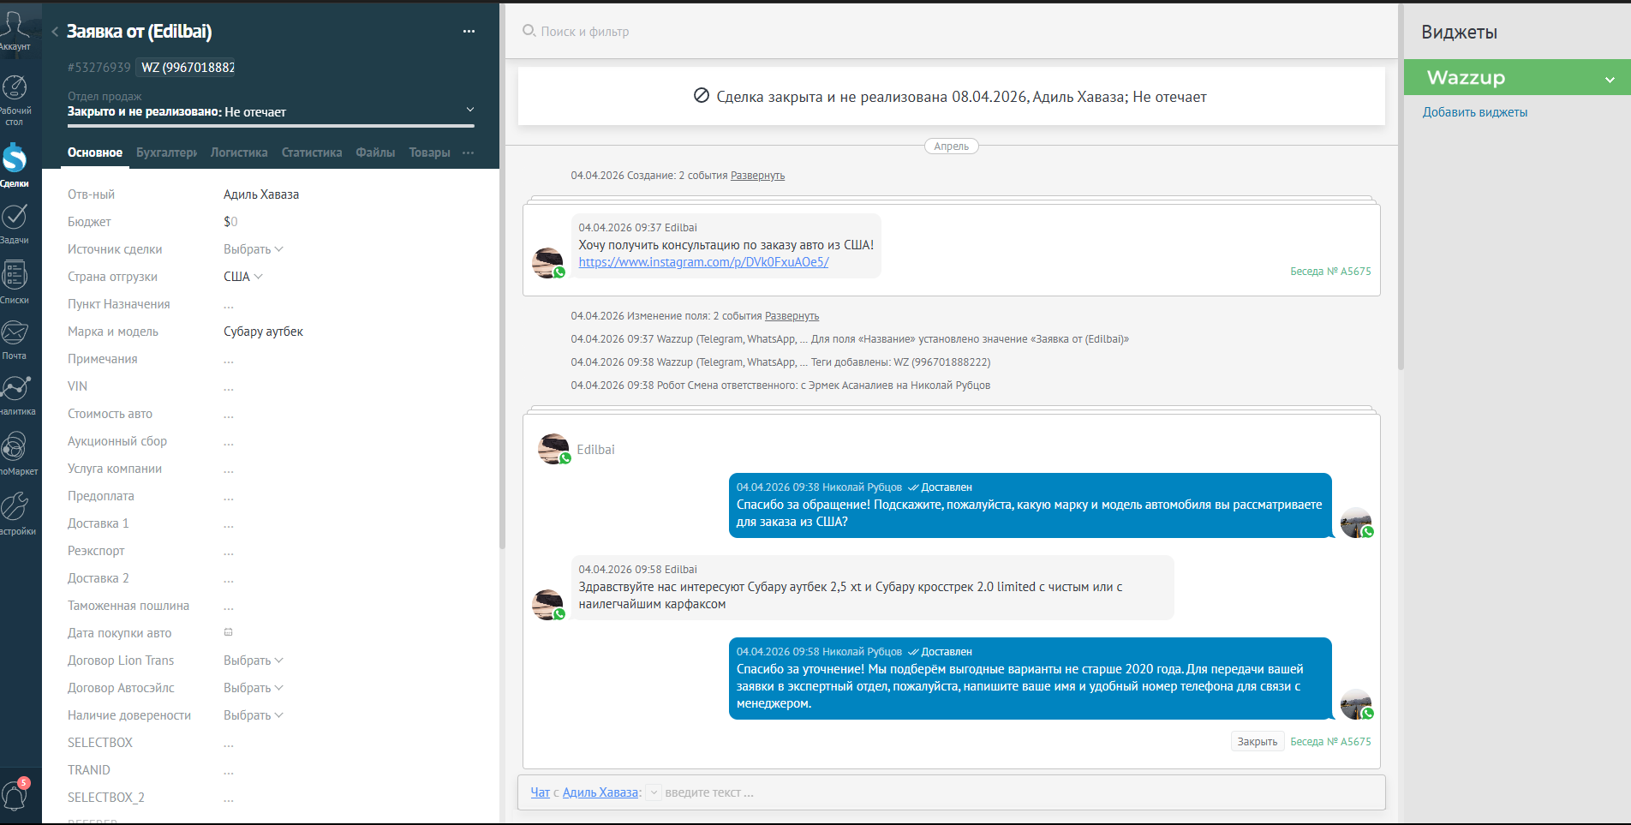Click the closed-deal ban icon in banner

pyautogui.click(x=702, y=96)
